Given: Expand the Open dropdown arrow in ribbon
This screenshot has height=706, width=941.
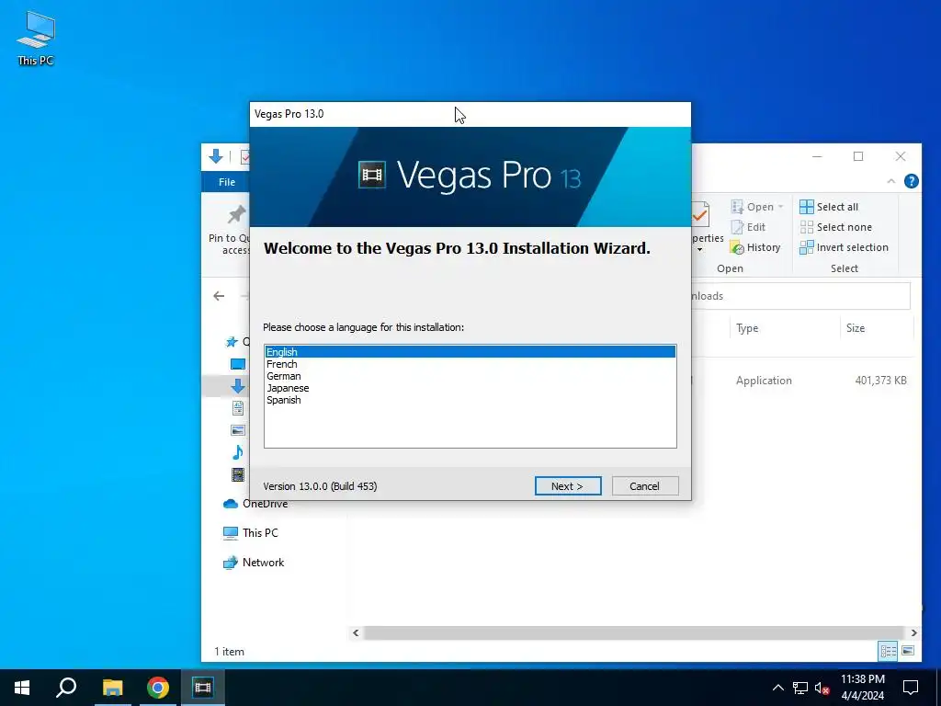Looking at the screenshot, I should [x=781, y=207].
